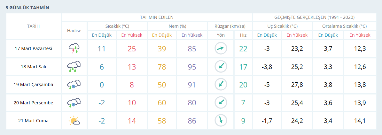The height and width of the screenshot is (135, 382).
Task: Select the 17 Mart Pazartesi date cell
Action: [34, 49]
